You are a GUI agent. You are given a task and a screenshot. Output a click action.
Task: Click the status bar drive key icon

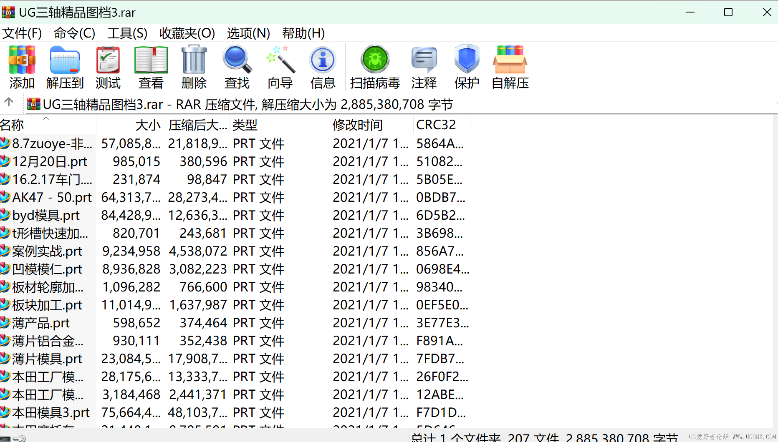point(19,438)
